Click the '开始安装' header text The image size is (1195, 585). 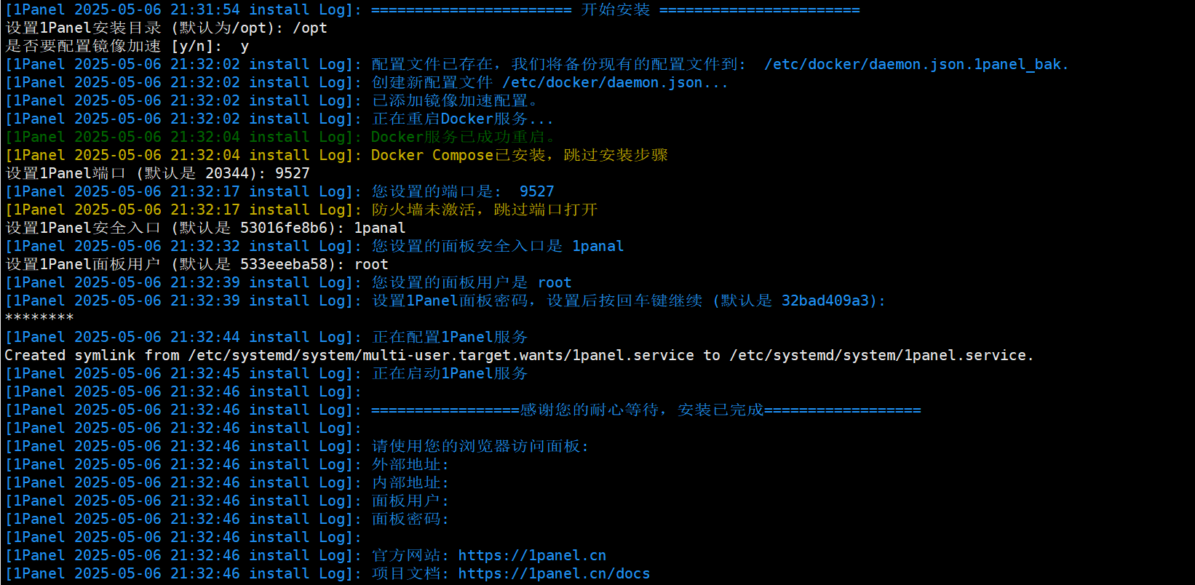coord(616,9)
